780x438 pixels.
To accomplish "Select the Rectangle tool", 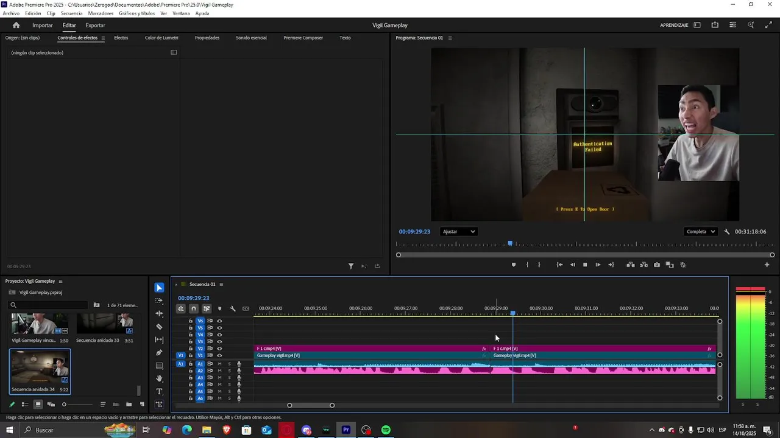I will (x=159, y=366).
